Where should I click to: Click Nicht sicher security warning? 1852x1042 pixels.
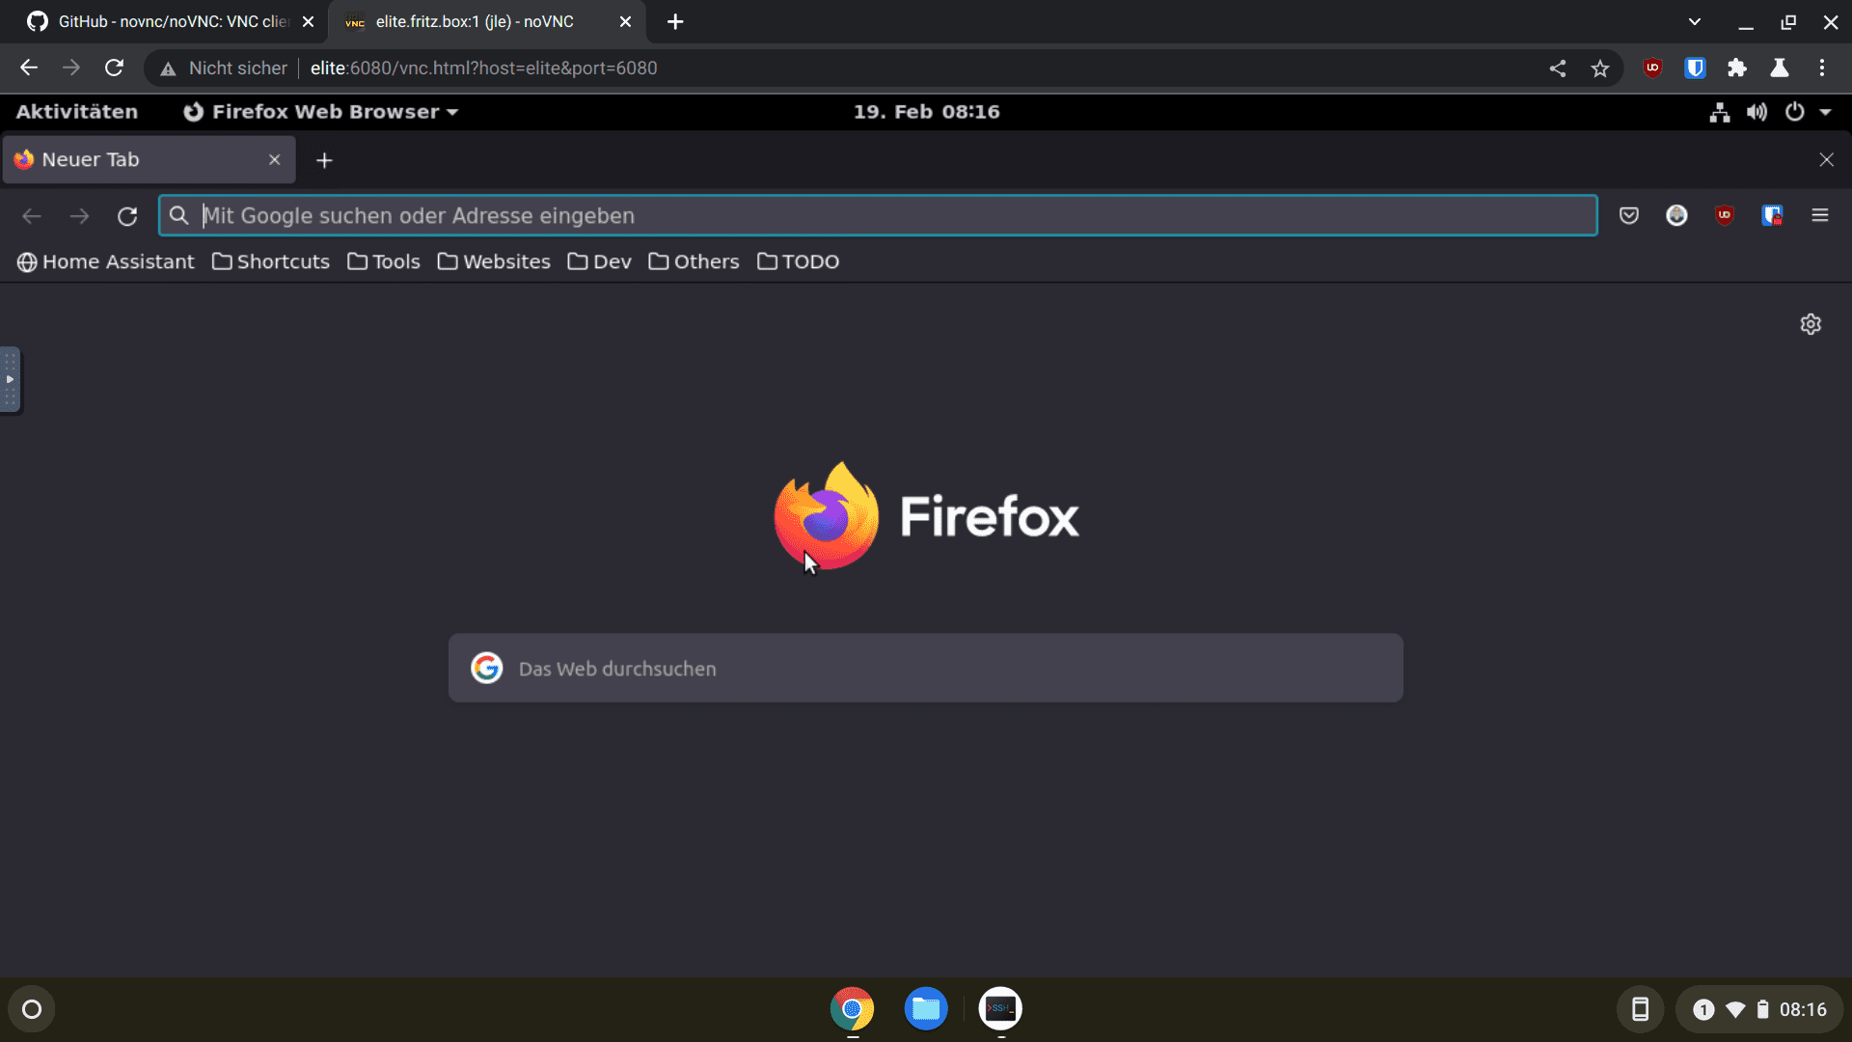tap(224, 68)
